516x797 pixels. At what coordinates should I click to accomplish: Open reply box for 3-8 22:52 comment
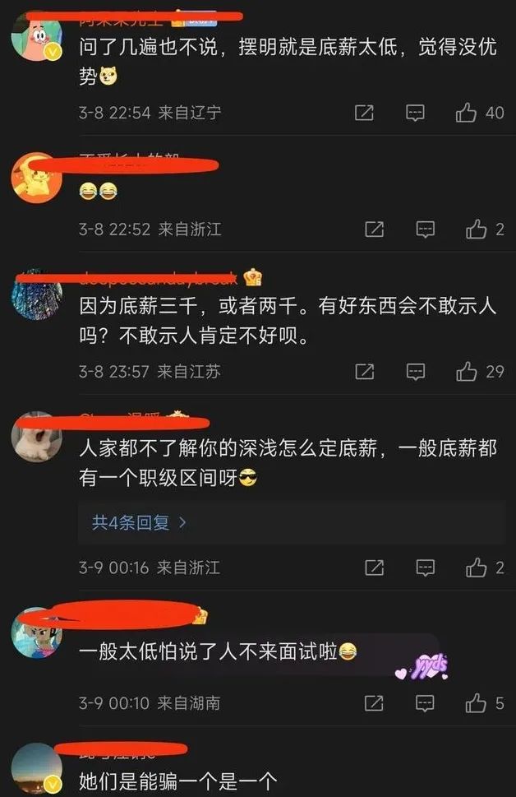tap(425, 229)
